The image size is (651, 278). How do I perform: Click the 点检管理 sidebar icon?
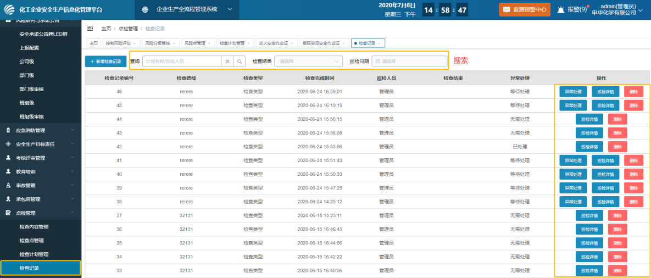tap(8, 213)
